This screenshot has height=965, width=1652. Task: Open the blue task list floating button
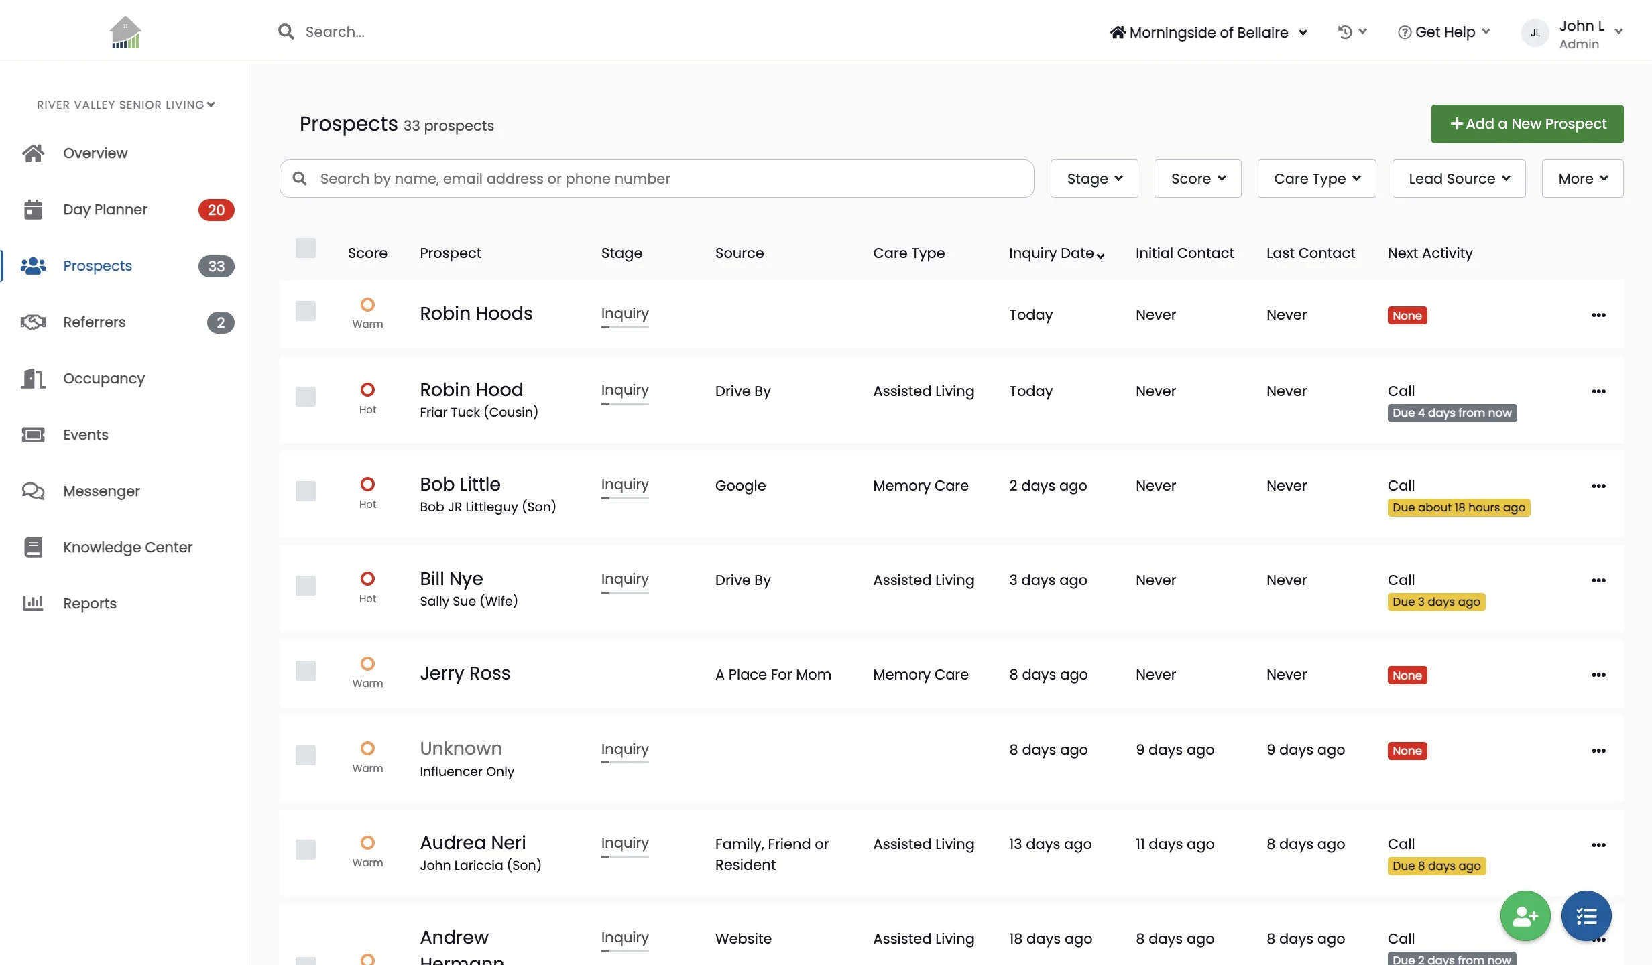[1586, 915]
